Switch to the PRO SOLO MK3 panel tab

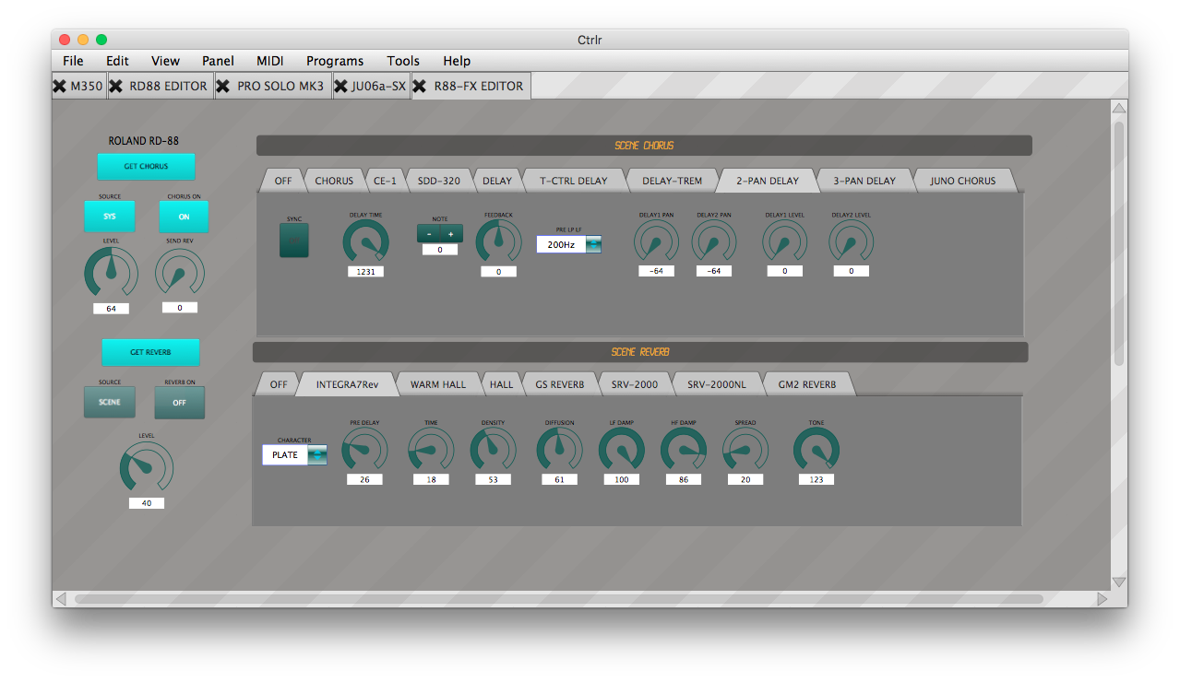tap(273, 86)
